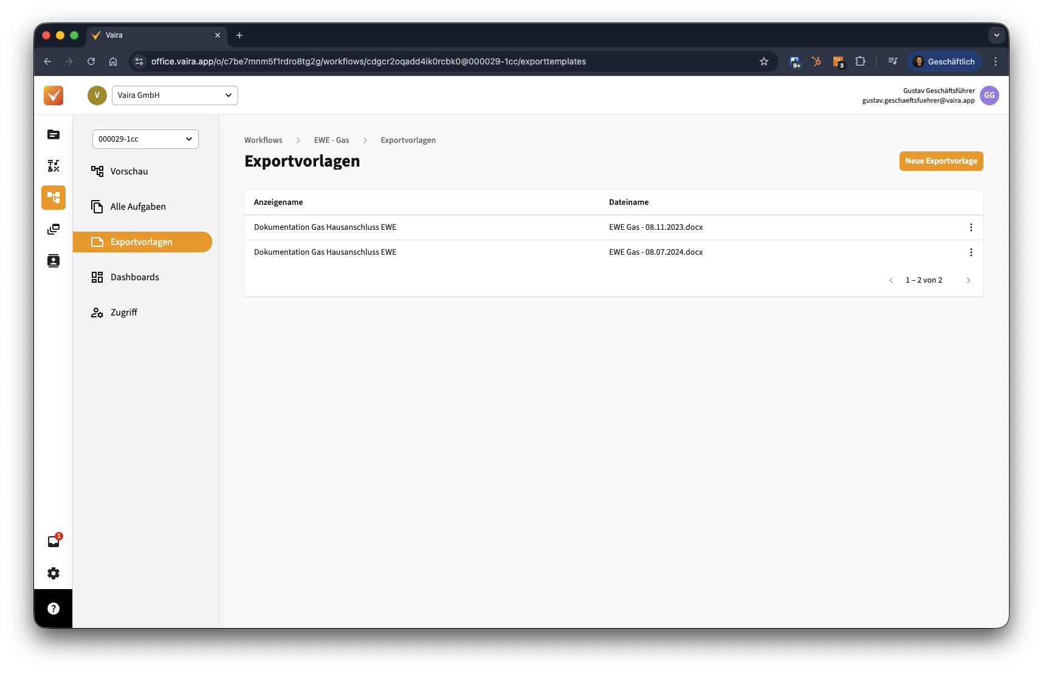Viewport: 1043px width, 673px height.
Task: Open the Vaira GmbH organization dropdown
Action: pyautogui.click(x=174, y=95)
